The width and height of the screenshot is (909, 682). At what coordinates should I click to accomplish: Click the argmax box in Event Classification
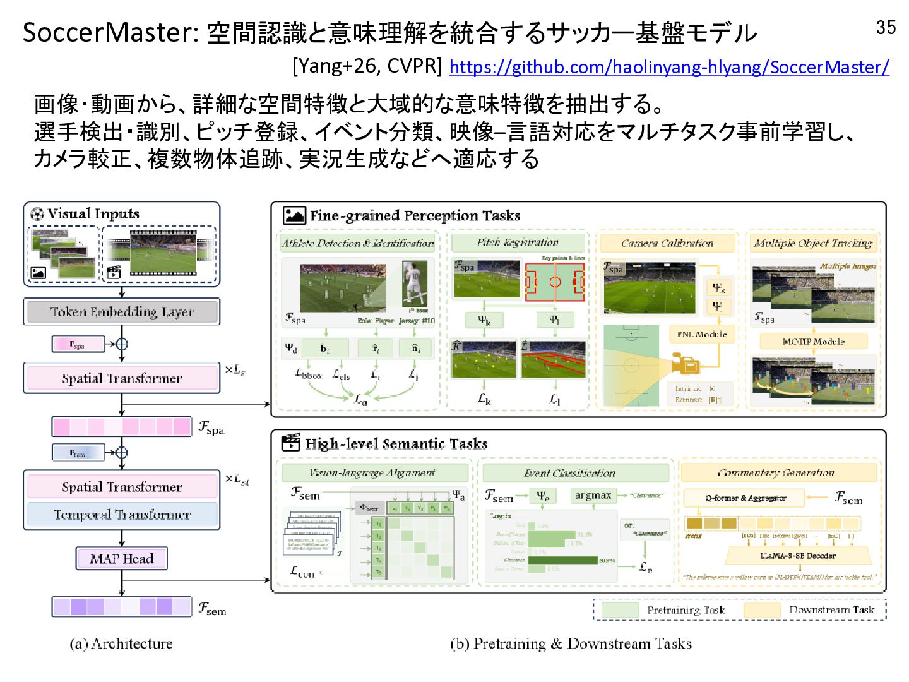pyautogui.click(x=593, y=495)
